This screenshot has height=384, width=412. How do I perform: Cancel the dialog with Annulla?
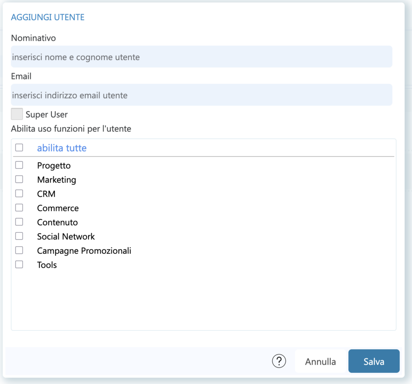coord(320,361)
